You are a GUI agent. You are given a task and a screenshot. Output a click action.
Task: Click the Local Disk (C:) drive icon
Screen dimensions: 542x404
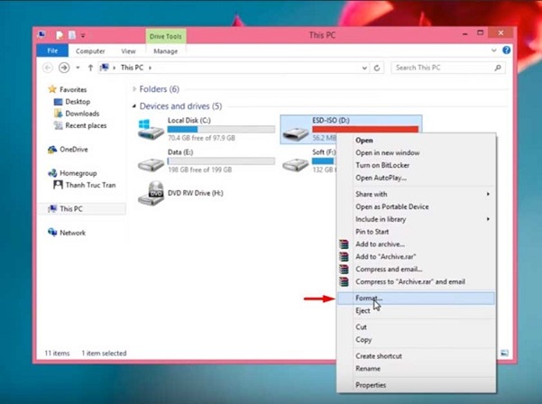(151, 129)
